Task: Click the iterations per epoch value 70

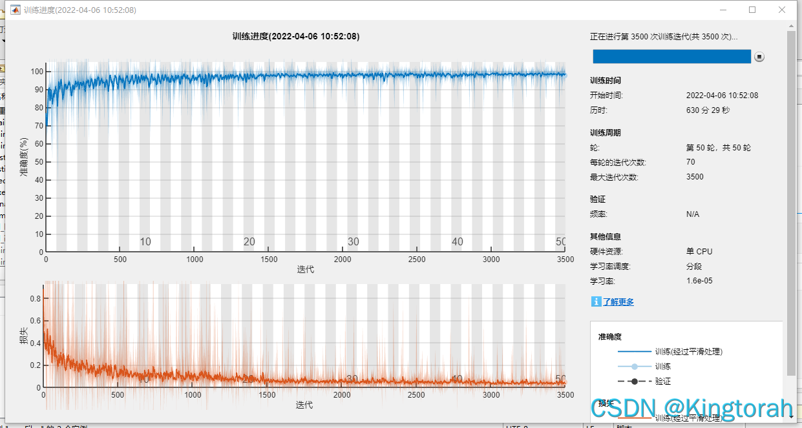Action: point(691,162)
